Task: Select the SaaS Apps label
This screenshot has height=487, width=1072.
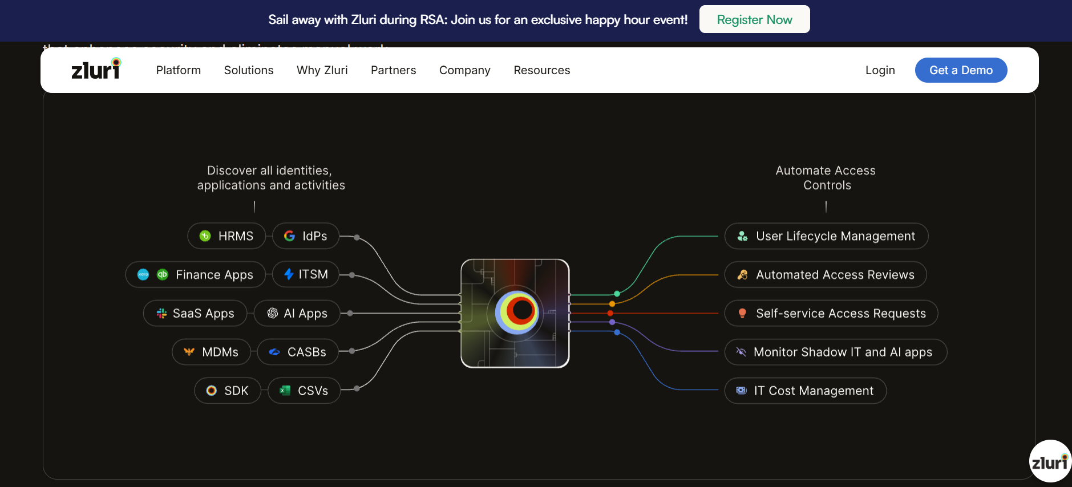Action: tap(204, 313)
